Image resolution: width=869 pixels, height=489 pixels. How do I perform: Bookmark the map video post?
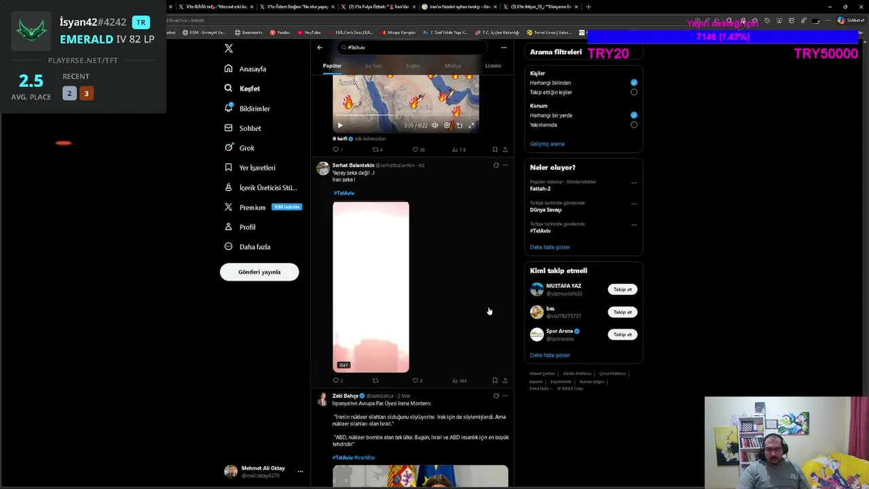pyautogui.click(x=495, y=149)
